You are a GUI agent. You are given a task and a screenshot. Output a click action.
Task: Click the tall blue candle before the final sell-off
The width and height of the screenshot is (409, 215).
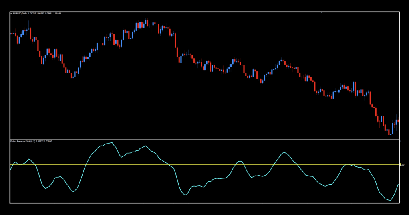(x=354, y=87)
